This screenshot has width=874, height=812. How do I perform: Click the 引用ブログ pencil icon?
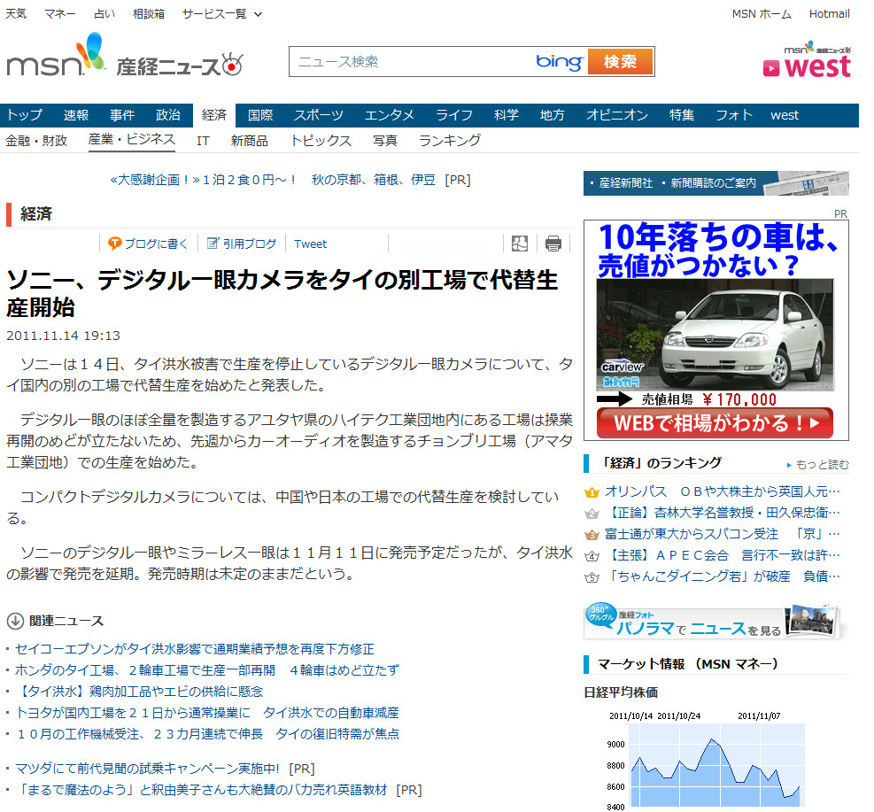pyautogui.click(x=213, y=244)
